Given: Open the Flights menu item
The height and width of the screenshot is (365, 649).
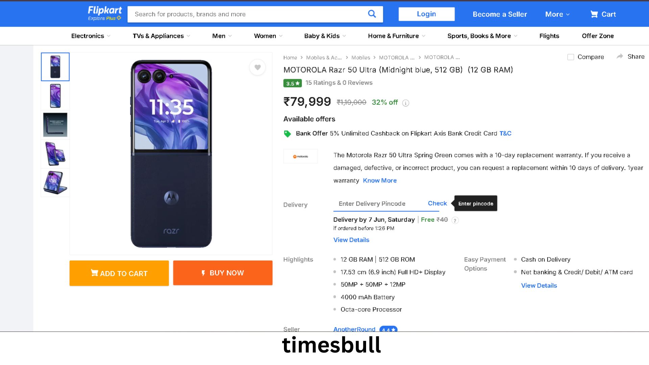Looking at the screenshot, I should [x=549, y=36].
